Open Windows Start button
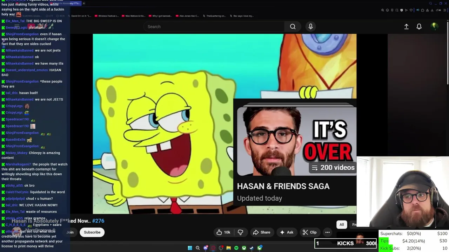This screenshot has width=449, height=252. [190, 248]
